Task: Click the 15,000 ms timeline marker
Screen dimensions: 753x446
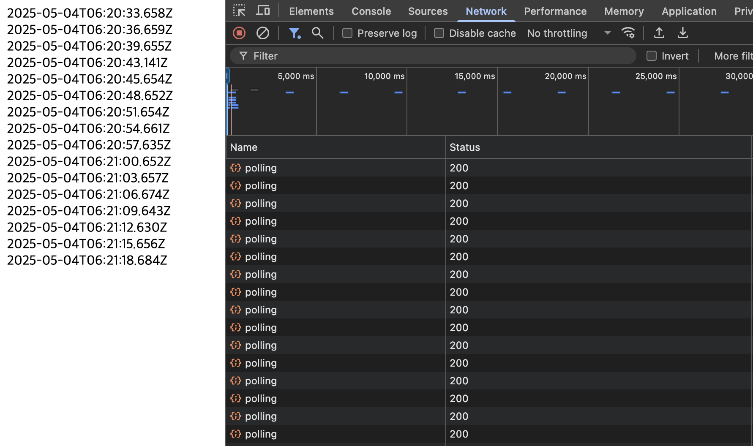Action: coord(475,76)
